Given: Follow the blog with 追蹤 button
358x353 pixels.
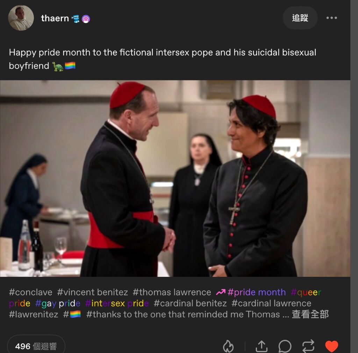Looking at the screenshot, I should click(300, 18).
